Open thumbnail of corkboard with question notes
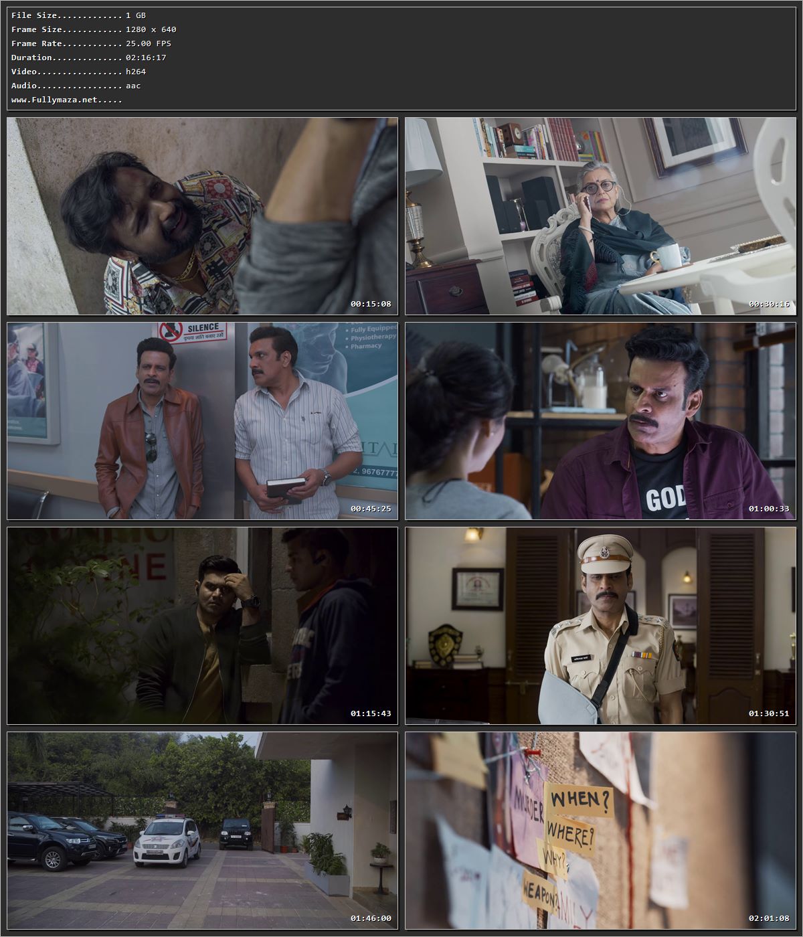 (601, 831)
